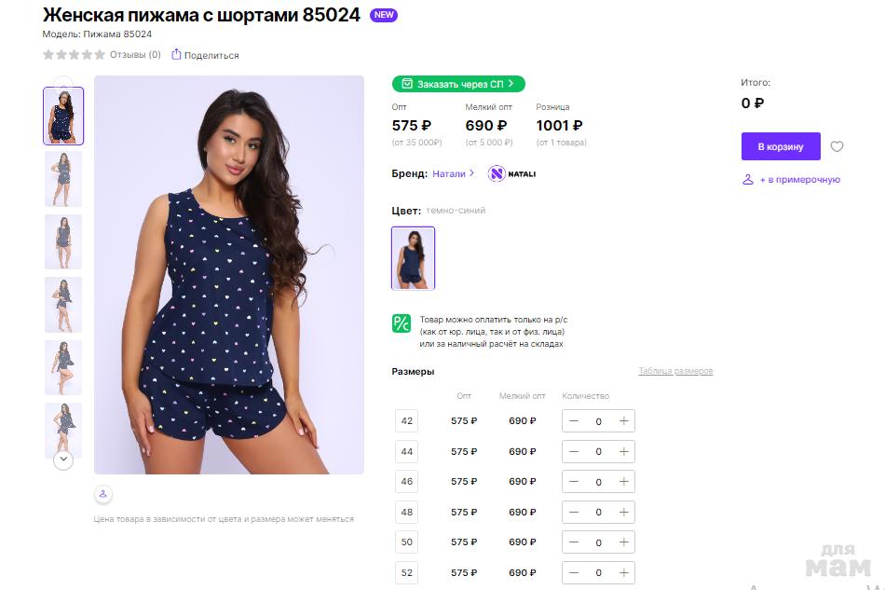Decrease quantity for size 44

[x=574, y=452]
